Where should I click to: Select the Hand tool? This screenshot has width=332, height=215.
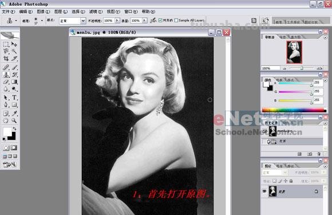[6, 120]
